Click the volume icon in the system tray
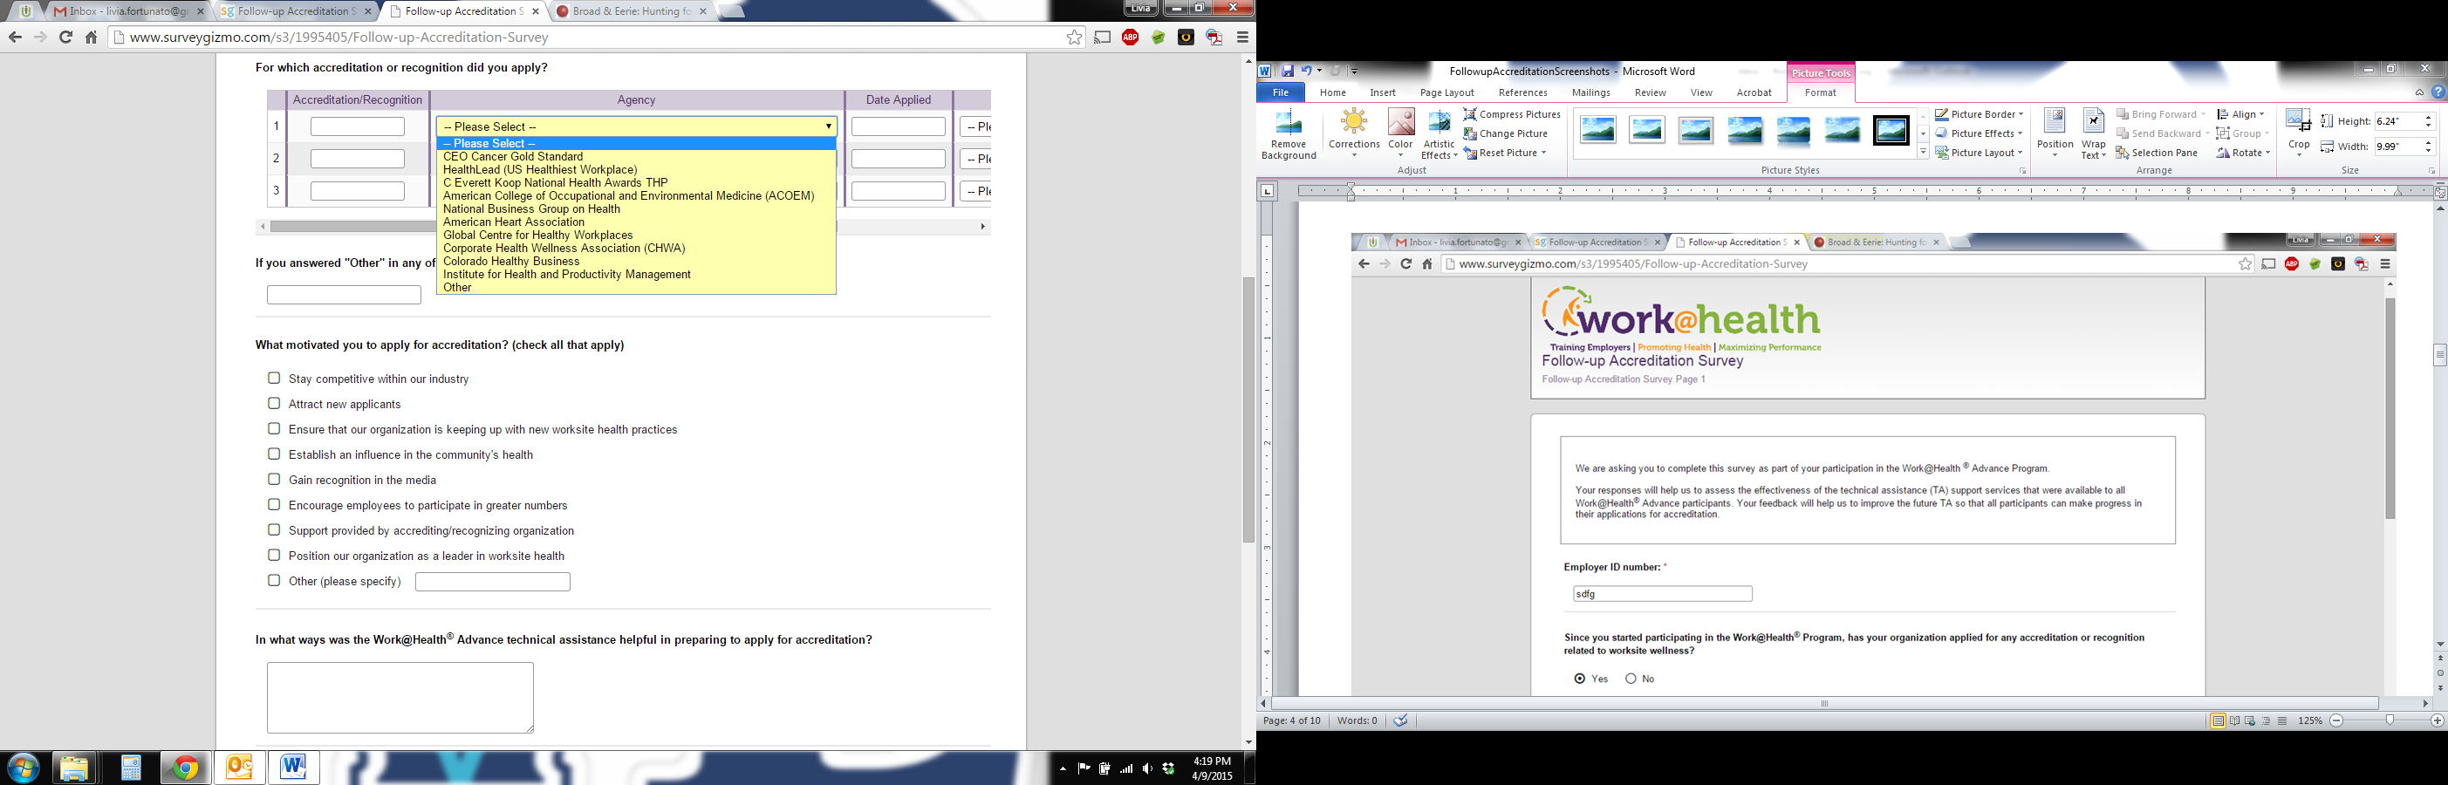This screenshot has height=785, width=2448. pos(1147,768)
